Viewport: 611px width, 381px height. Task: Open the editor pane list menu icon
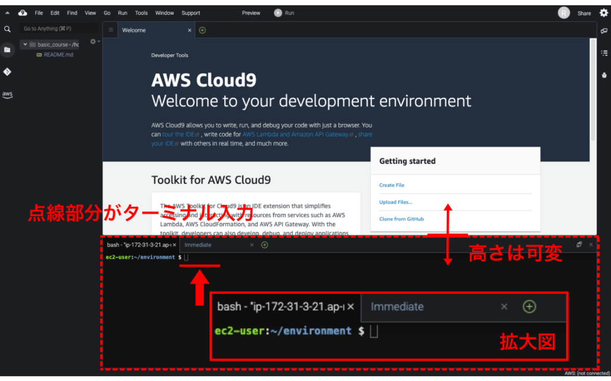pos(110,30)
